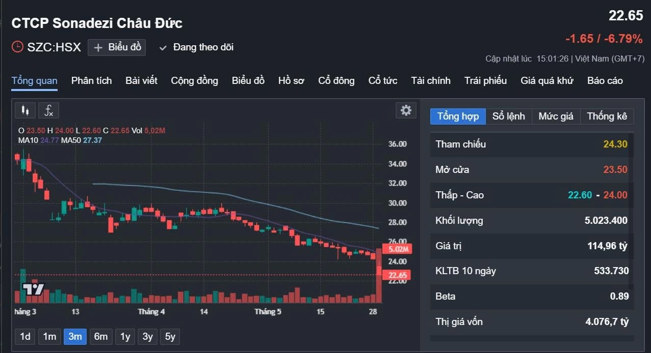Click the TradingView logo on chart
This screenshot has height=353, width=651.
coord(33,289)
